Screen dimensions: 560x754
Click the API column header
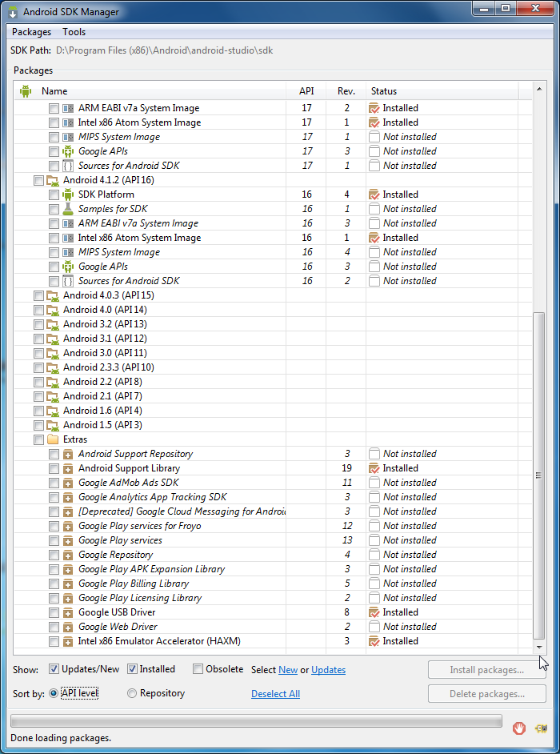point(306,91)
